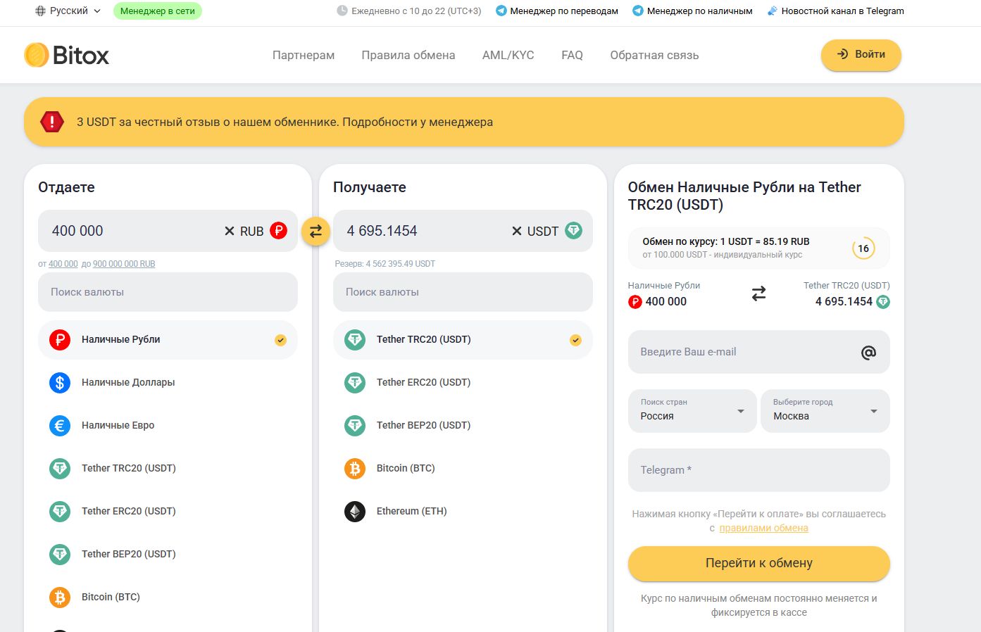Open the Правила обмена page
The height and width of the screenshot is (632, 981).
[408, 55]
